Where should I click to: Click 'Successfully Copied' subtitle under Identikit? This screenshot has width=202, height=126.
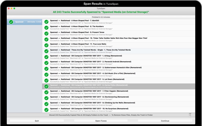(x=81, y=23)
